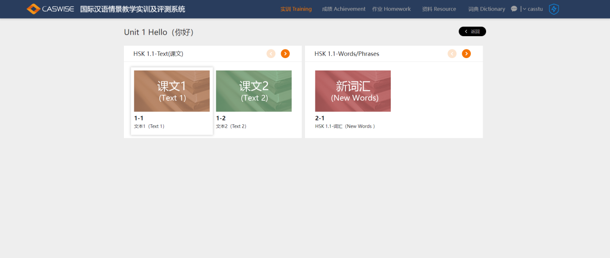Screen dimensions: 610x258
Task: Open the 作业 Homework menu item
Action: click(391, 9)
